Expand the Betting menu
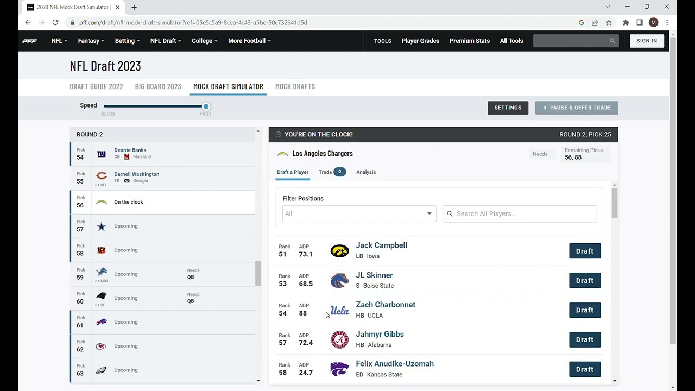This screenshot has width=695, height=391. point(127,41)
